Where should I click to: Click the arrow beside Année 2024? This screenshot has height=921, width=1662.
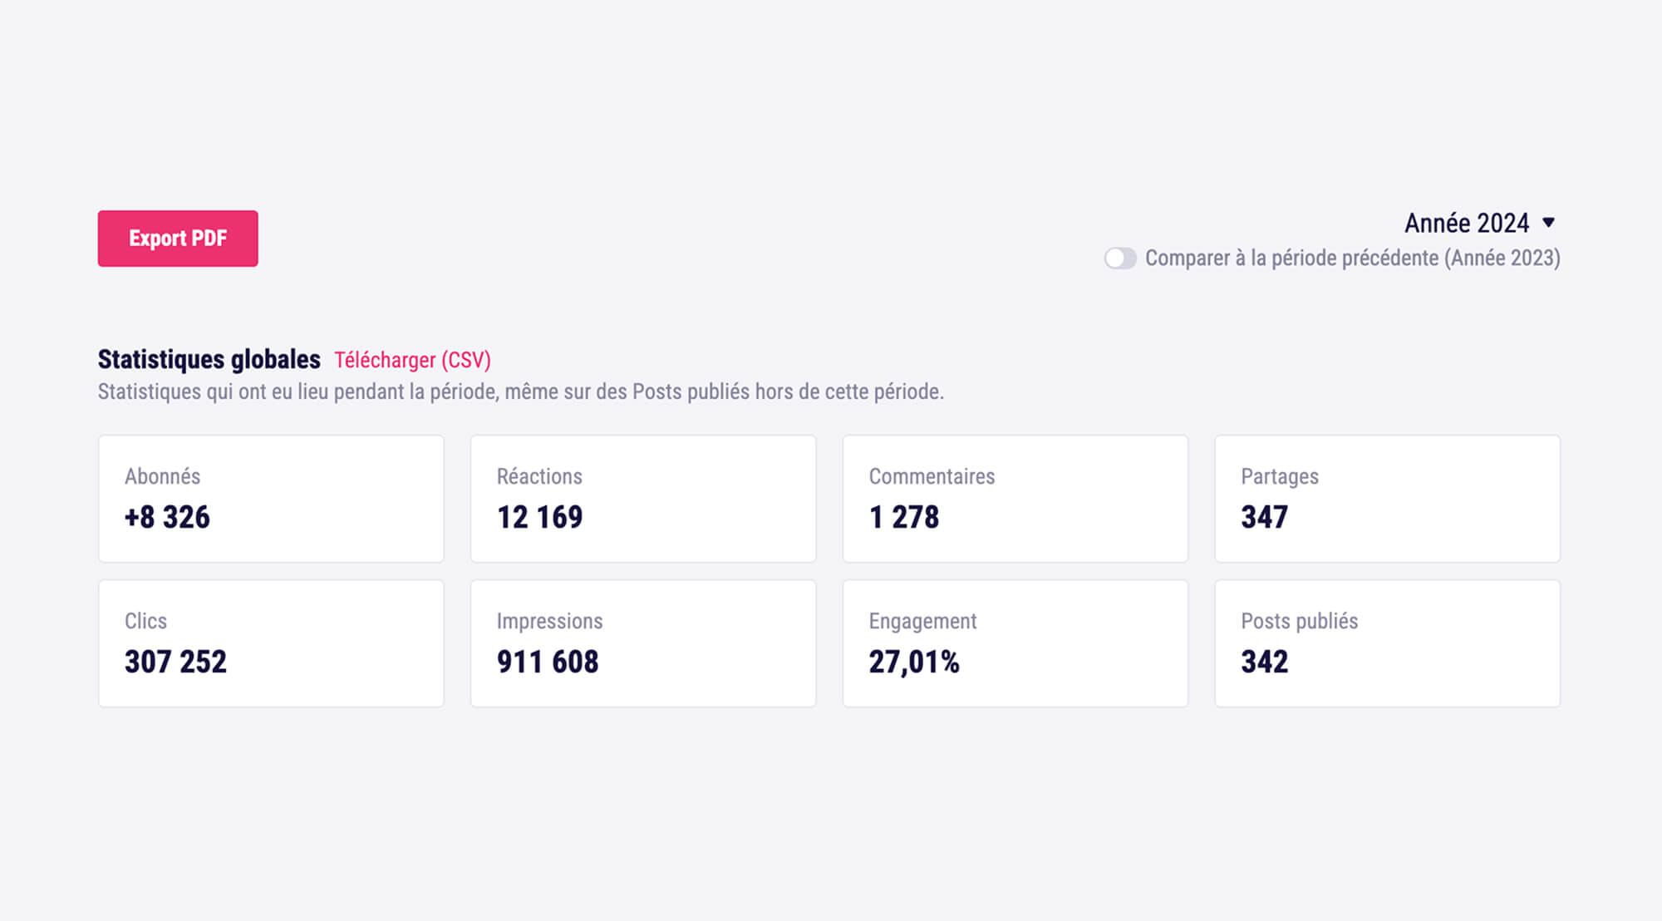[1549, 223]
